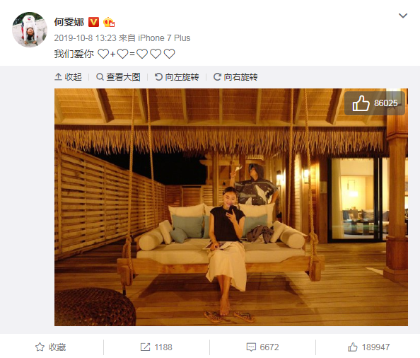This screenshot has width=420, height=358.
Task: Toggle favorite with the 收藏 star
Action: pos(51,347)
